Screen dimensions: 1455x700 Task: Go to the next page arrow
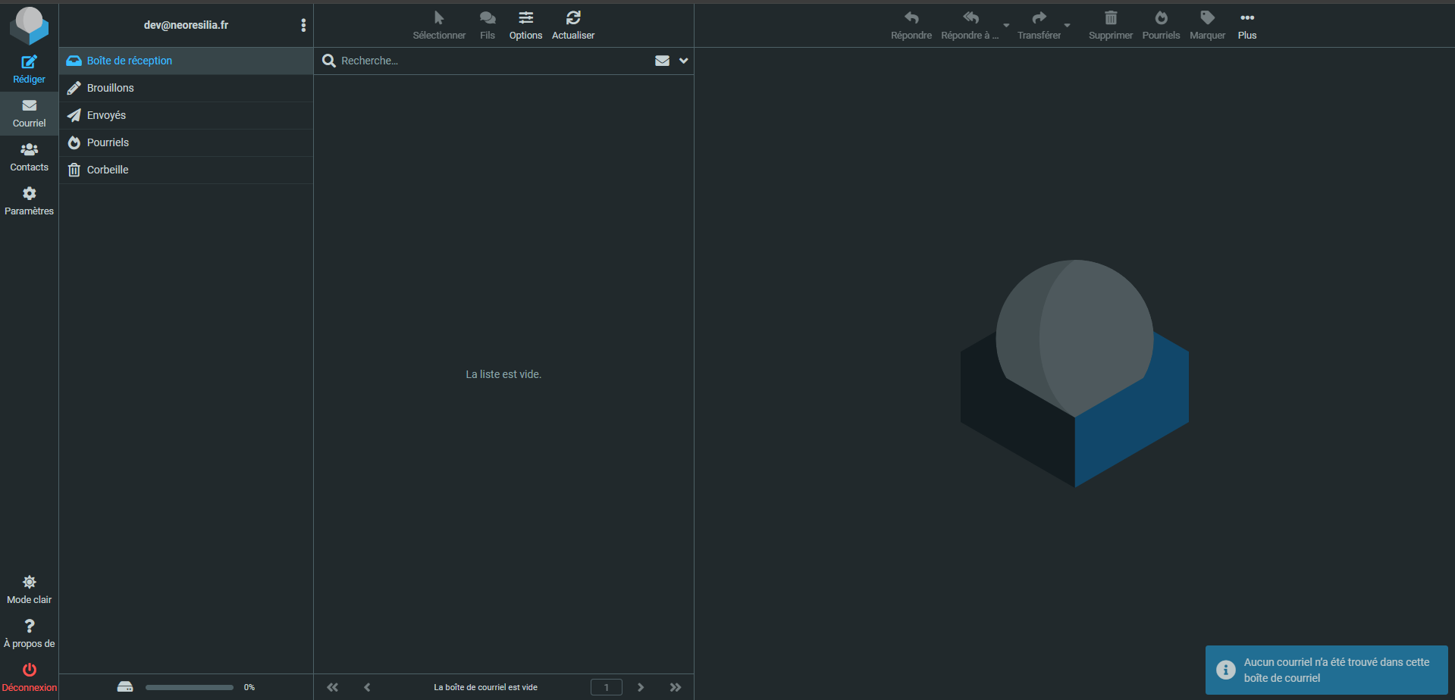(641, 687)
